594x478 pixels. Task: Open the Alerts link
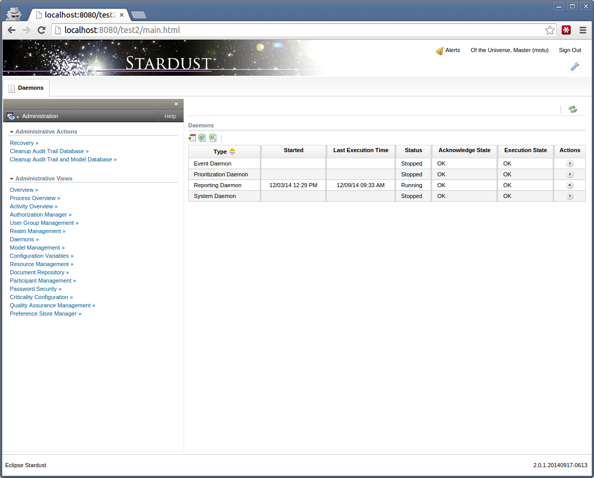coord(453,51)
